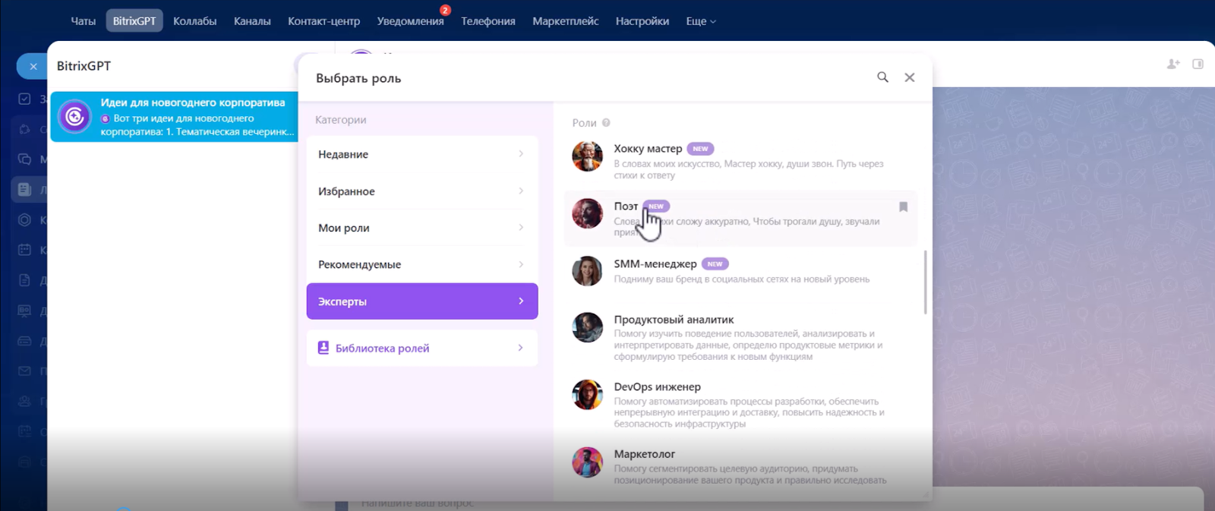Click the BitrixGPT chat avatar icon
The height and width of the screenshot is (511, 1215).
[x=74, y=117]
